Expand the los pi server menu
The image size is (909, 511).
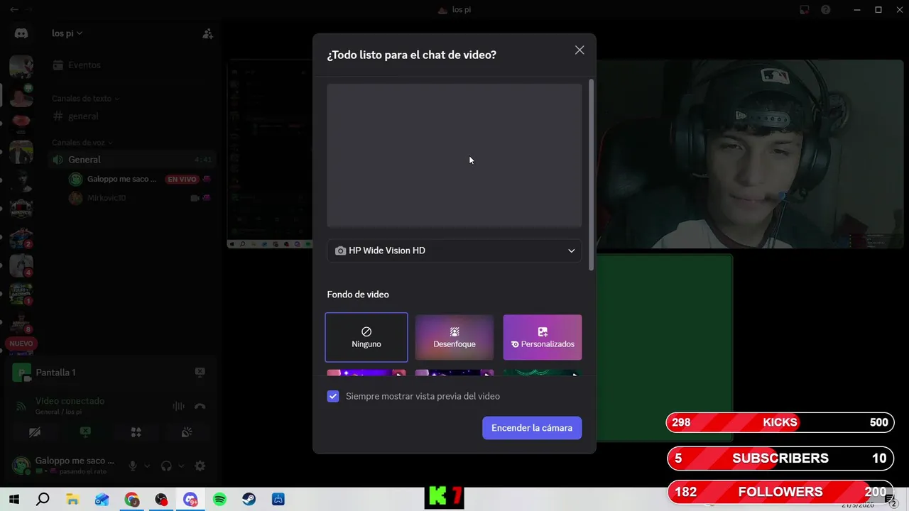(x=67, y=33)
